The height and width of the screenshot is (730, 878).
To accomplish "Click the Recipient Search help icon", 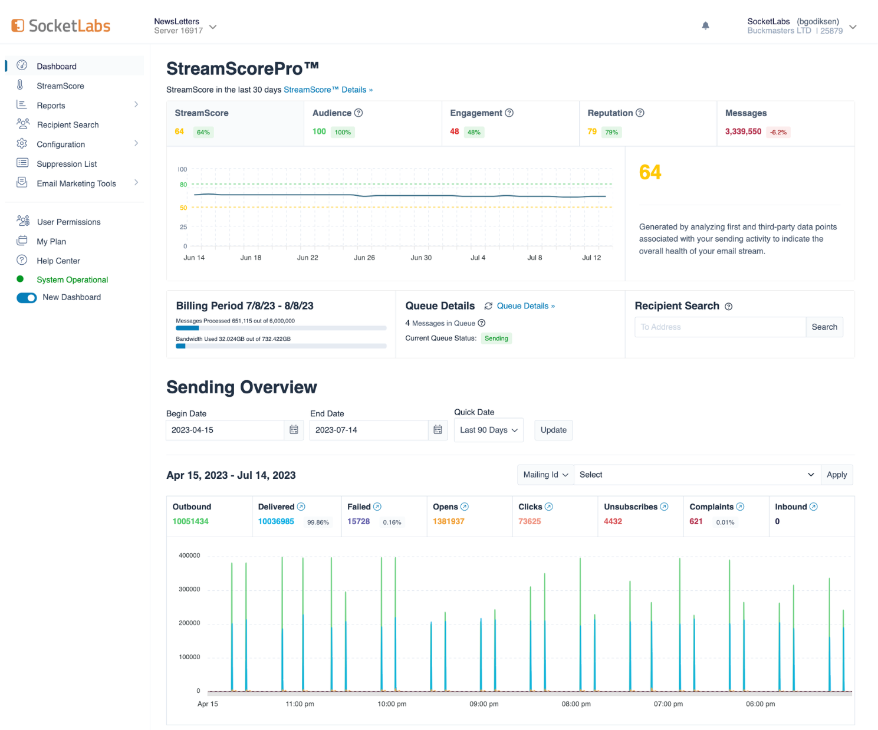I will (728, 307).
